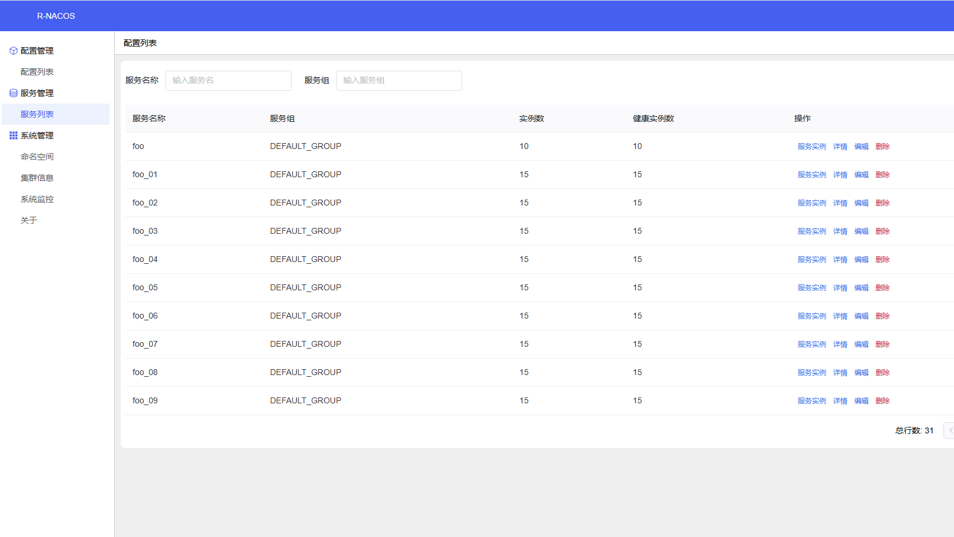Click the 配置列表 page title
The image size is (954, 537).
point(140,43)
